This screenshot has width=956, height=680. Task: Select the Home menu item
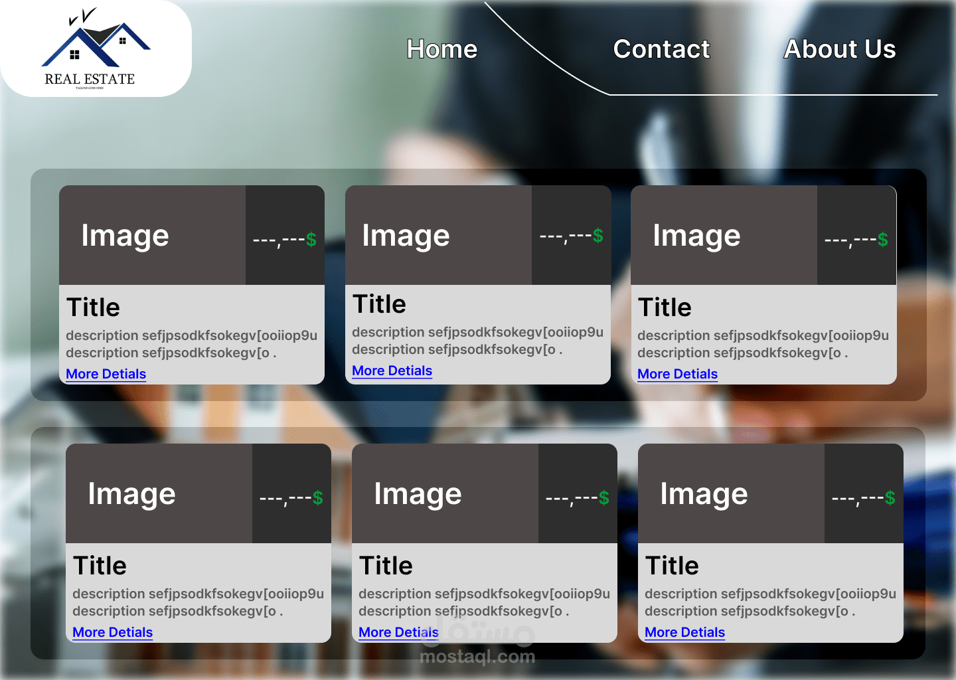(x=441, y=49)
